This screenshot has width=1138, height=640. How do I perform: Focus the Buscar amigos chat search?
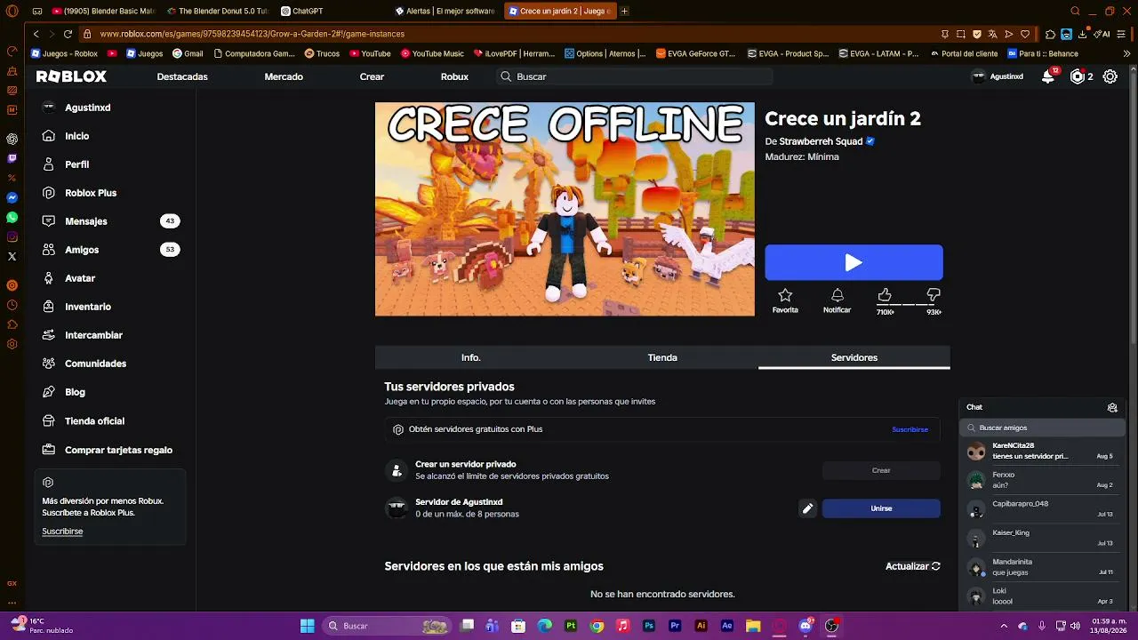point(1043,428)
